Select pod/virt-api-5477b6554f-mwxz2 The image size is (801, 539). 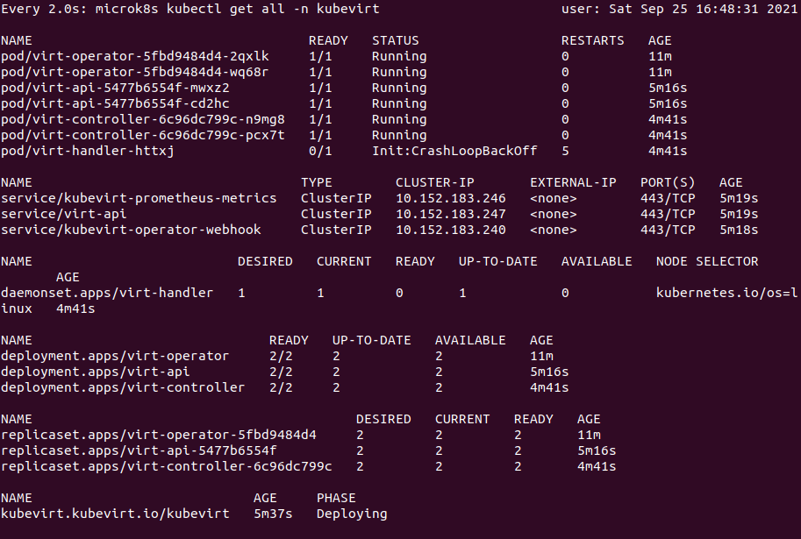coord(115,89)
